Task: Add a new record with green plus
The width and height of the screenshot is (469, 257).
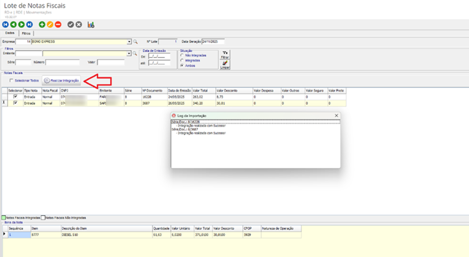Action: click(x=42, y=24)
